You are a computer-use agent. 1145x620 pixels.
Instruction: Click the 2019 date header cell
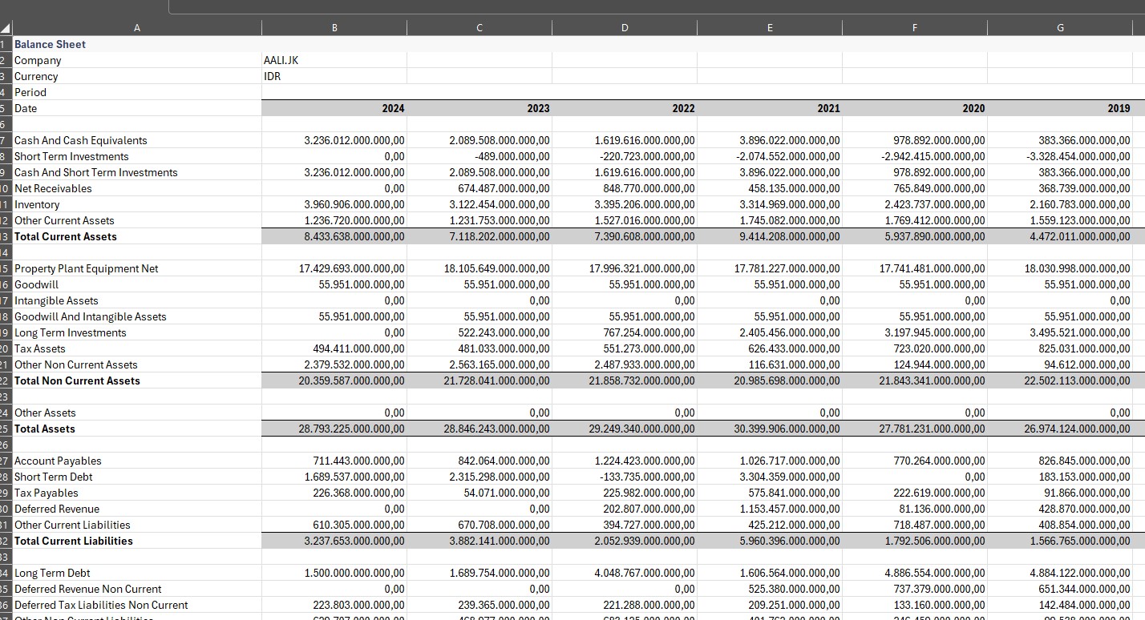pyautogui.click(x=1060, y=108)
